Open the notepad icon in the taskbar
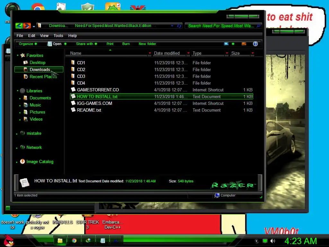Screen dimensions: 329x247 (x=102, y=241)
